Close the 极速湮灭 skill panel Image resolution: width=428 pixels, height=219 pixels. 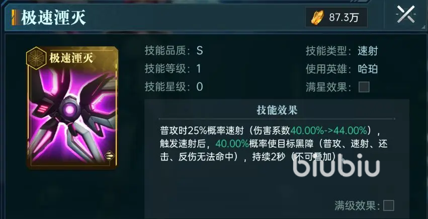pyautogui.click(x=405, y=14)
